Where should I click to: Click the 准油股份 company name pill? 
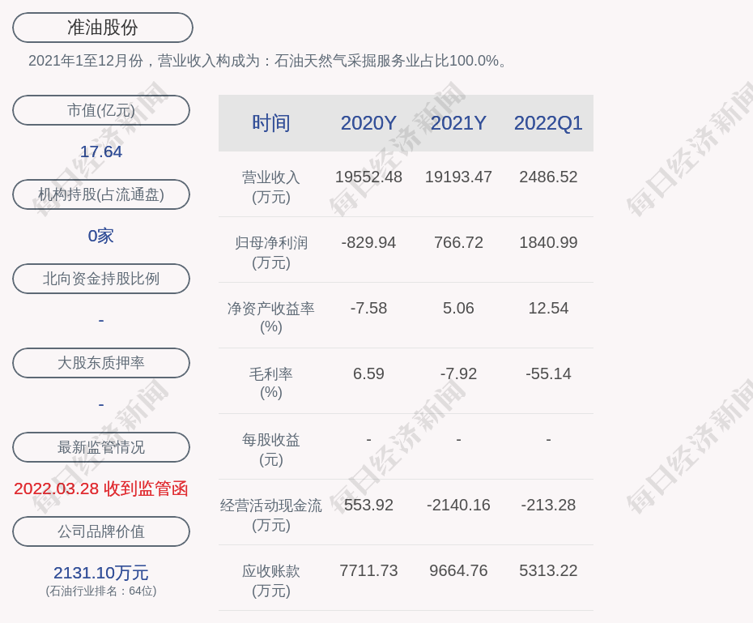(103, 28)
